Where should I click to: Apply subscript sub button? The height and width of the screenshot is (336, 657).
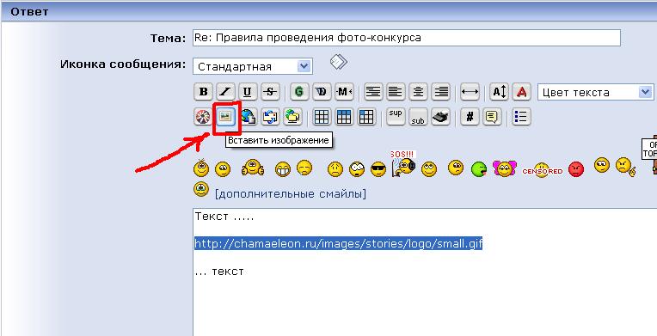coord(418,117)
